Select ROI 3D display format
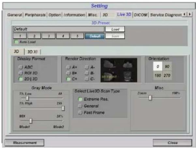Viewport: 196px width, 148px height. click(21, 73)
